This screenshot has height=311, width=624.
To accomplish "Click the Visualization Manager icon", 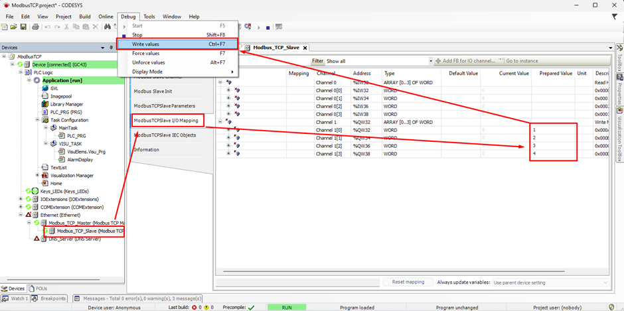I will [45, 175].
